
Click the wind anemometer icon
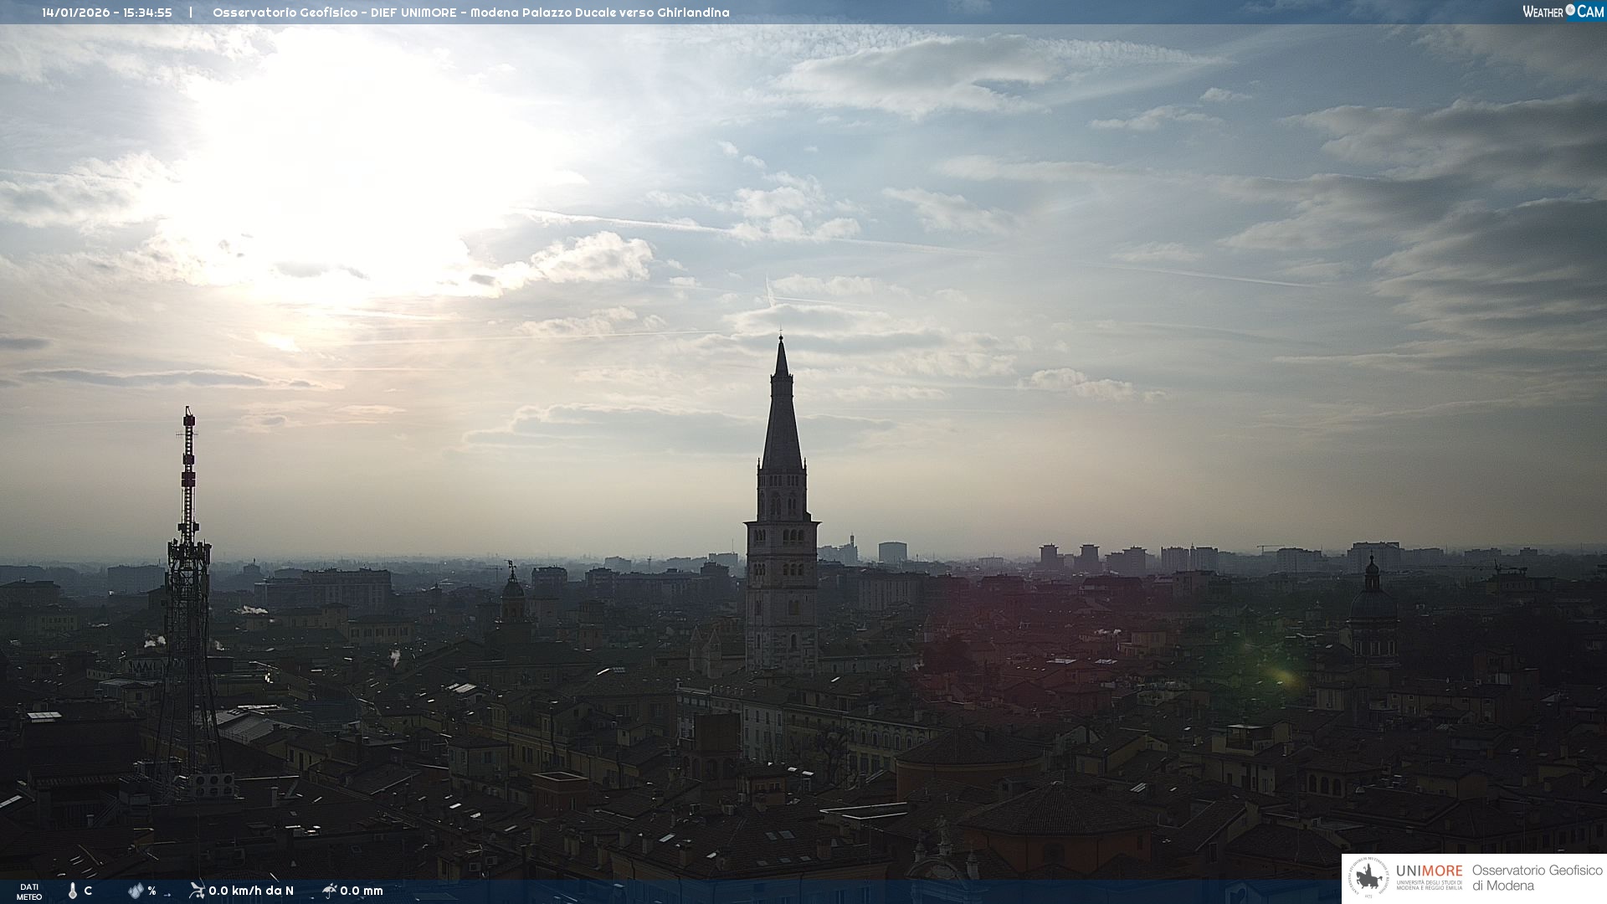coord(197,891)
